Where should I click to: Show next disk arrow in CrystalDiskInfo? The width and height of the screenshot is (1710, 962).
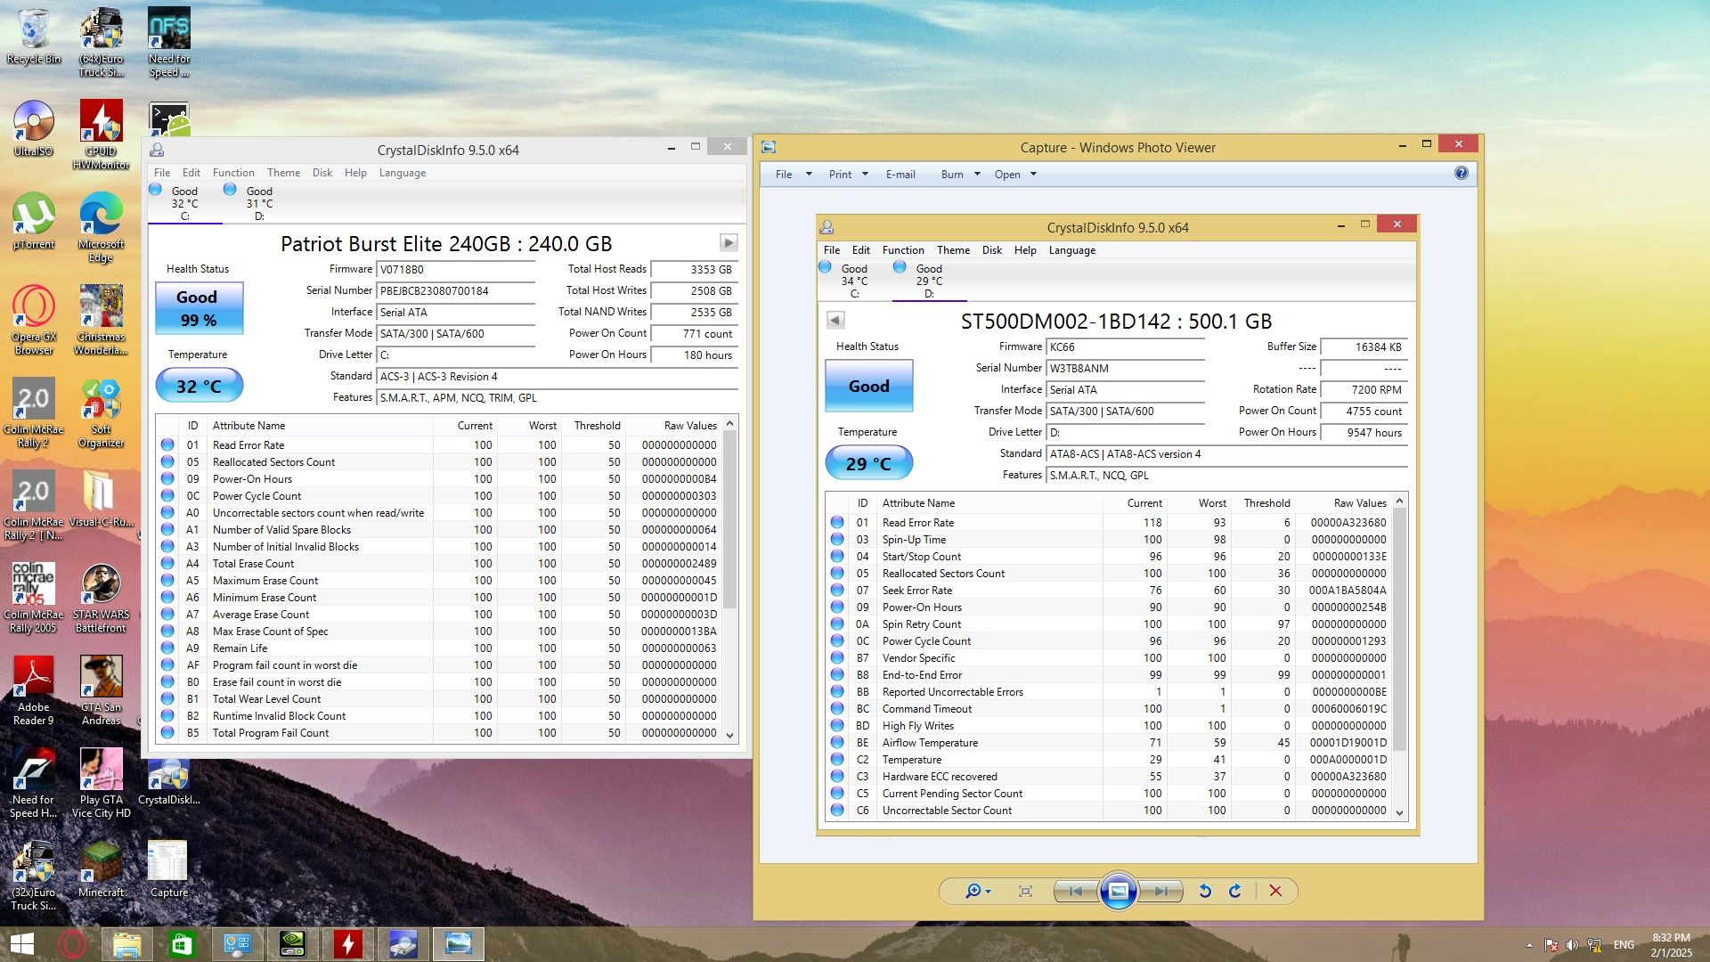(729, 242)
